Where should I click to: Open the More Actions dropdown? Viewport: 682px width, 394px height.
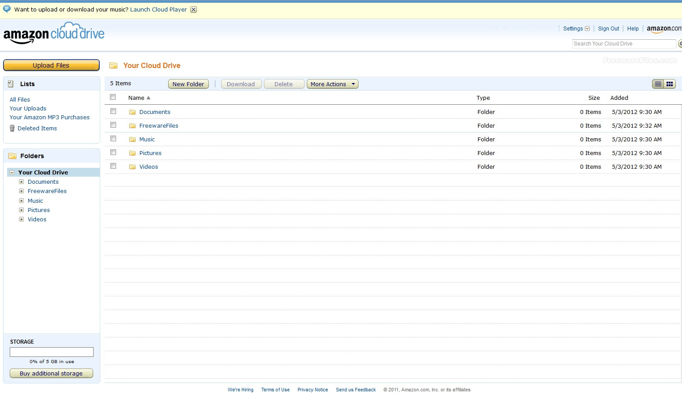332,84
